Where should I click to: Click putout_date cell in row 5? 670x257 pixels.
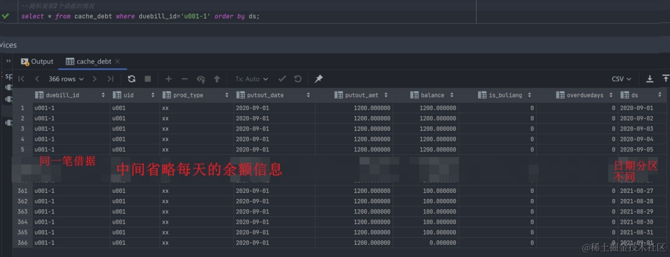pos(274,150)
